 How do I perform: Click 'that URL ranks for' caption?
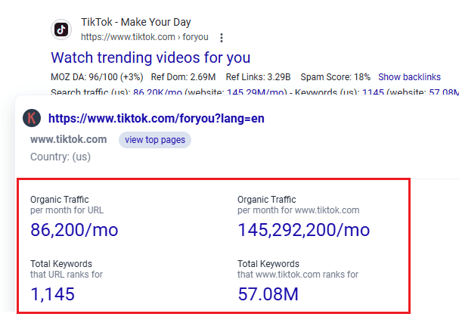(x=67, y=275)
